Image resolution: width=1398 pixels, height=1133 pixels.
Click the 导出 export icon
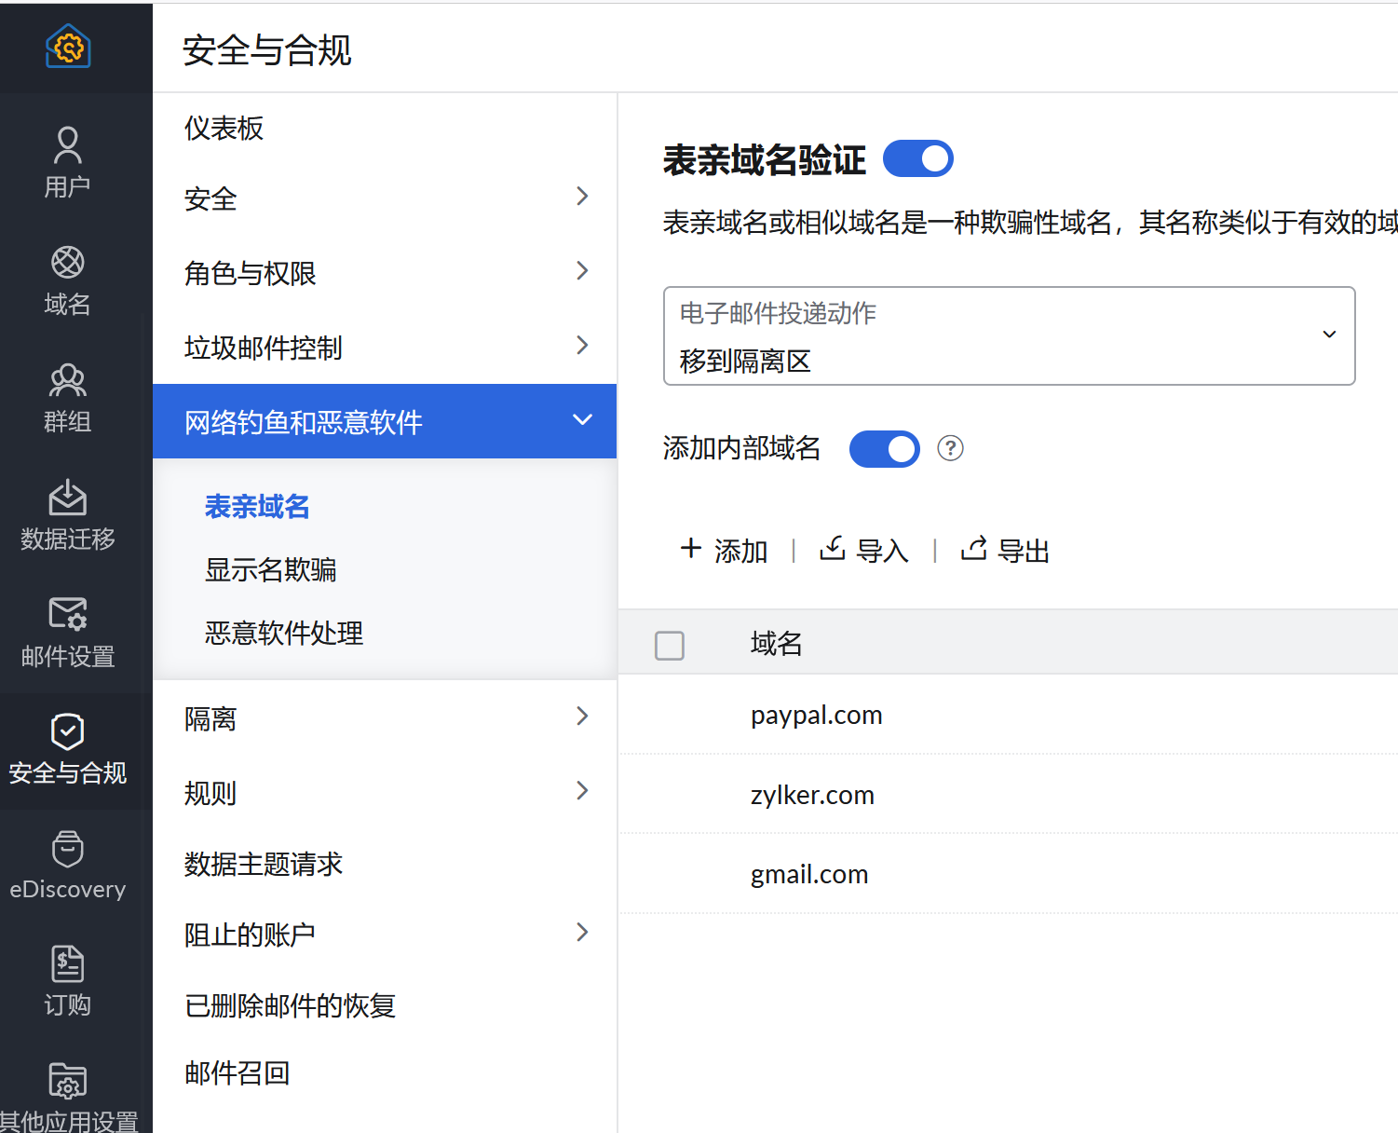point(974,548)
